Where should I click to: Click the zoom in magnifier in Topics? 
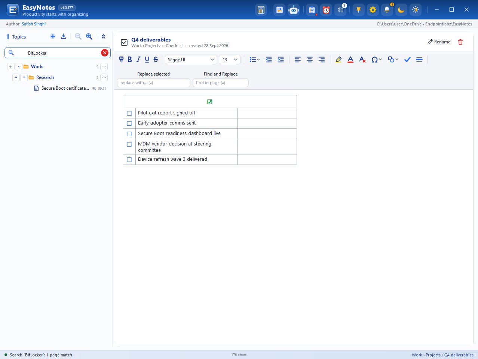pyautogui.click(x=89, y=36)
